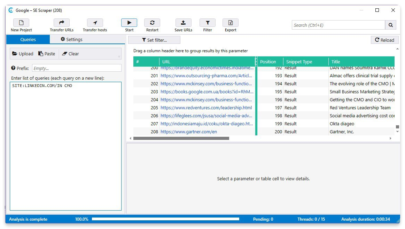The image size is (405, 229).
Task: Click the horizontal scrollbar thumb
Action: [x=181, y=139]
